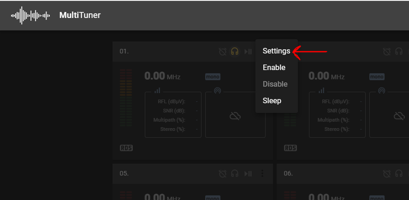
Task: Toggle headphones on tuner 01
Action: click(x=235, y=52)
